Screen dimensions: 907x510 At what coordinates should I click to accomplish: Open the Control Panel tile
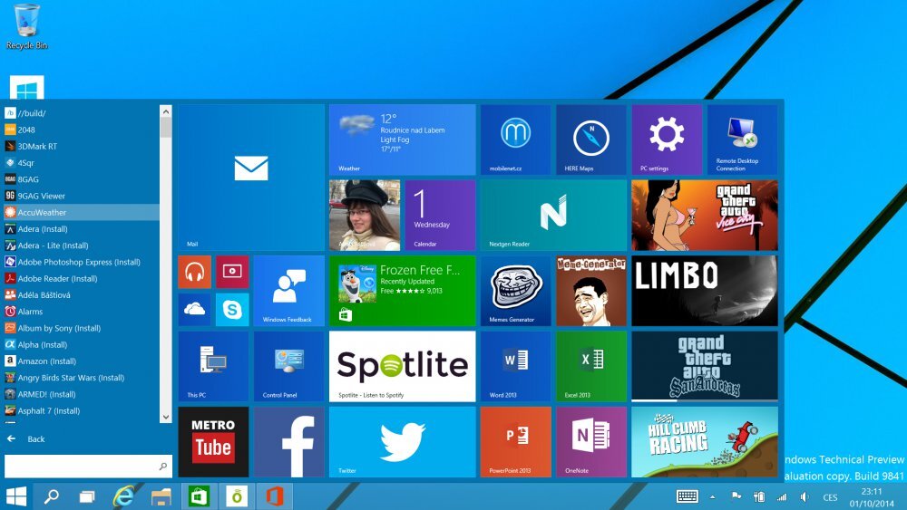click(289, 366)
